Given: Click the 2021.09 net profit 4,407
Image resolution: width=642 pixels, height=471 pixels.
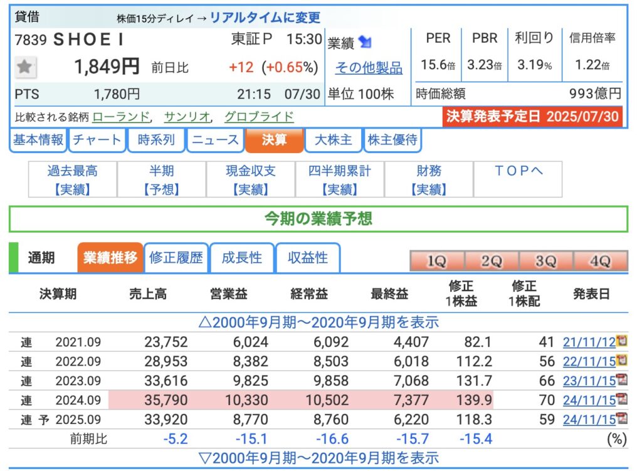Looking at the screenshot, I should (411, 342).
